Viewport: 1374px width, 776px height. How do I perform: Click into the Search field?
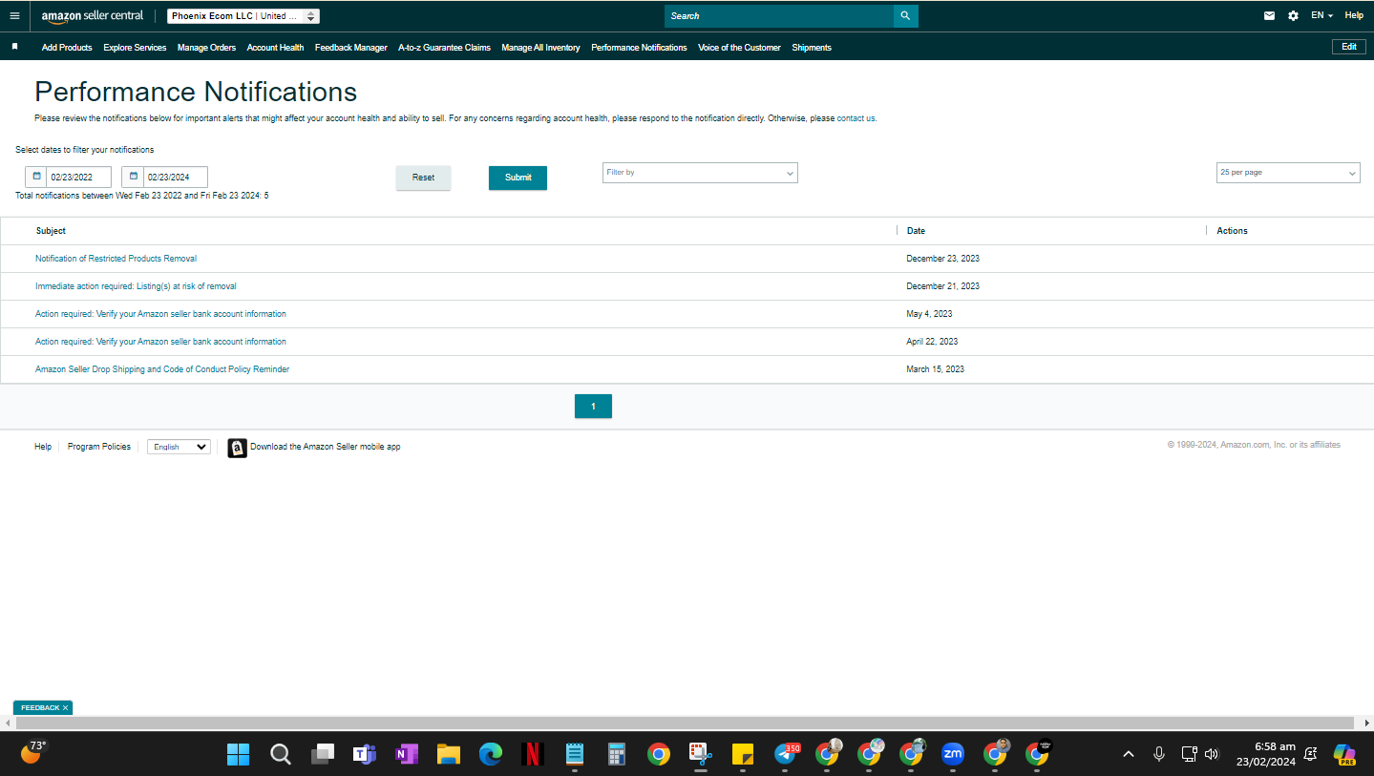click(779, 16)
